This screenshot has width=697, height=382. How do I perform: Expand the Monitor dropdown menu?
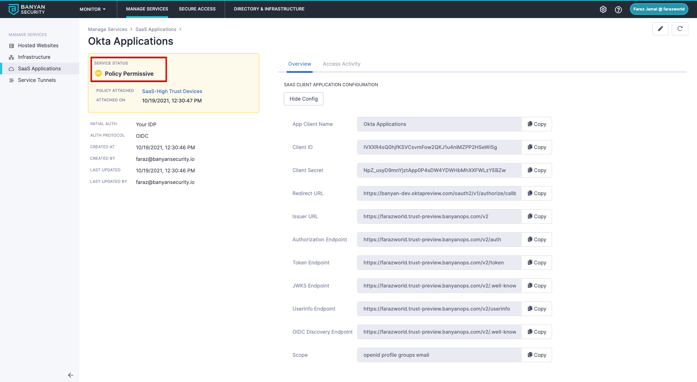pos(93,9)
